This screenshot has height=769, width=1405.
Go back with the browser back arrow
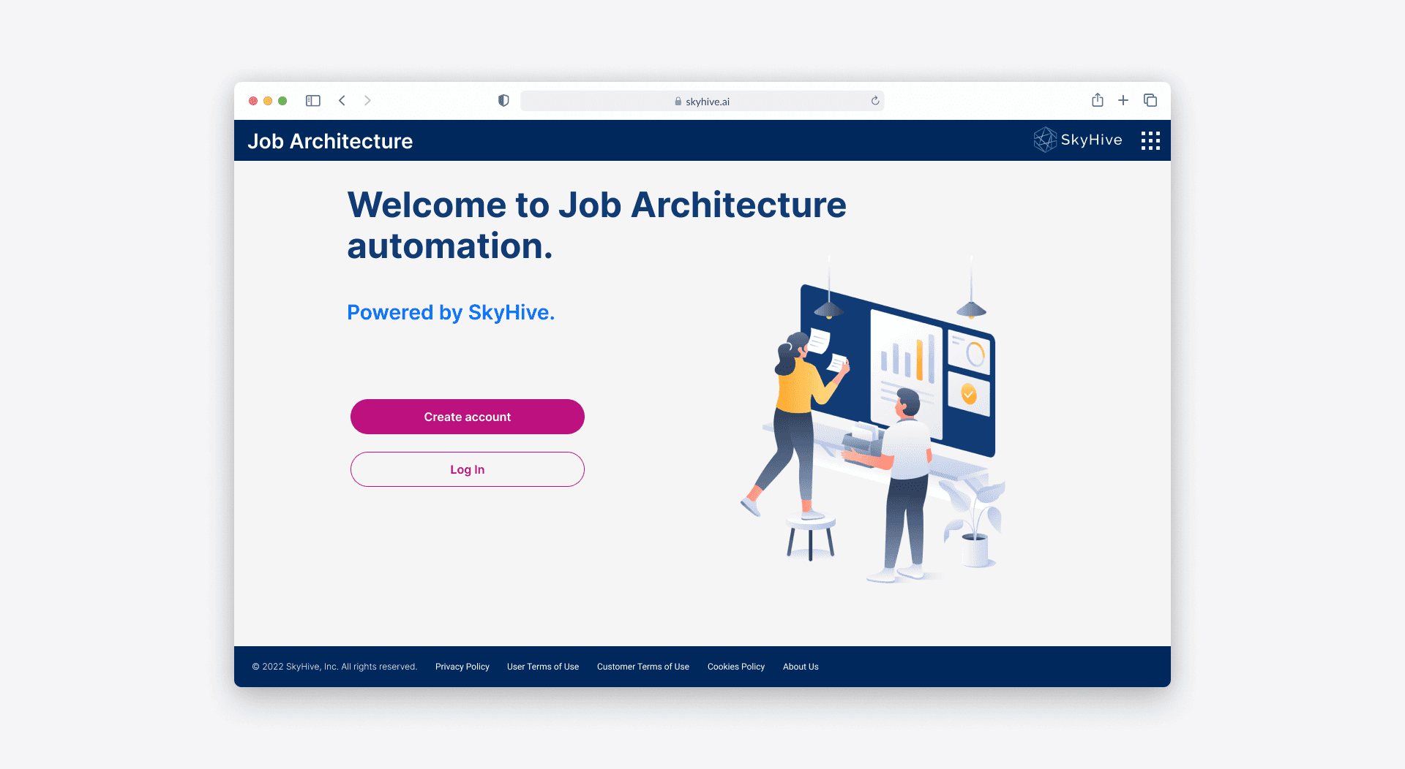pos(342,101)
